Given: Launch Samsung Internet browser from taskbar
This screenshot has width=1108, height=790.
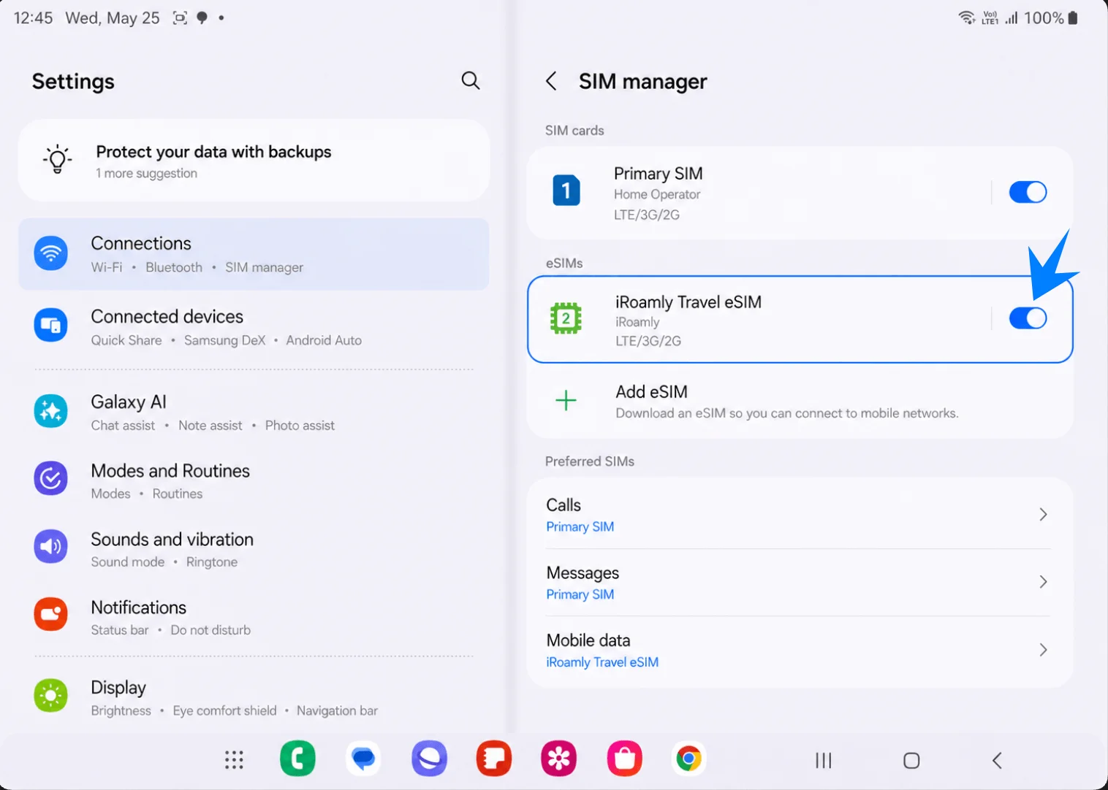Looking at the screenshot, I should (429, 759).
